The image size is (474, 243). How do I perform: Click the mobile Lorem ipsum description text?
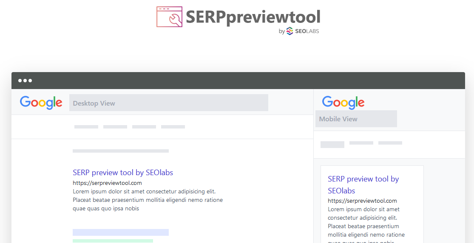point(366,224)
